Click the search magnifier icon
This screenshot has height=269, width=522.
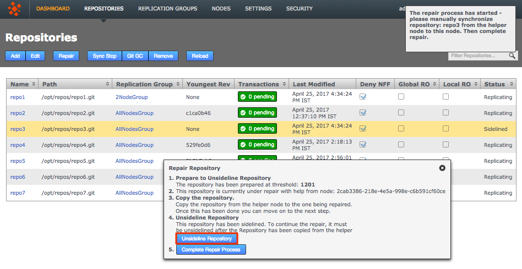[512, 56]
